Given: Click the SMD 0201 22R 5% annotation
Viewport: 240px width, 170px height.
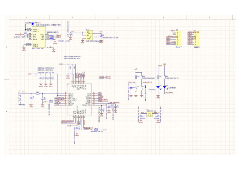Looking at the screenshot, I should [52, 32].
